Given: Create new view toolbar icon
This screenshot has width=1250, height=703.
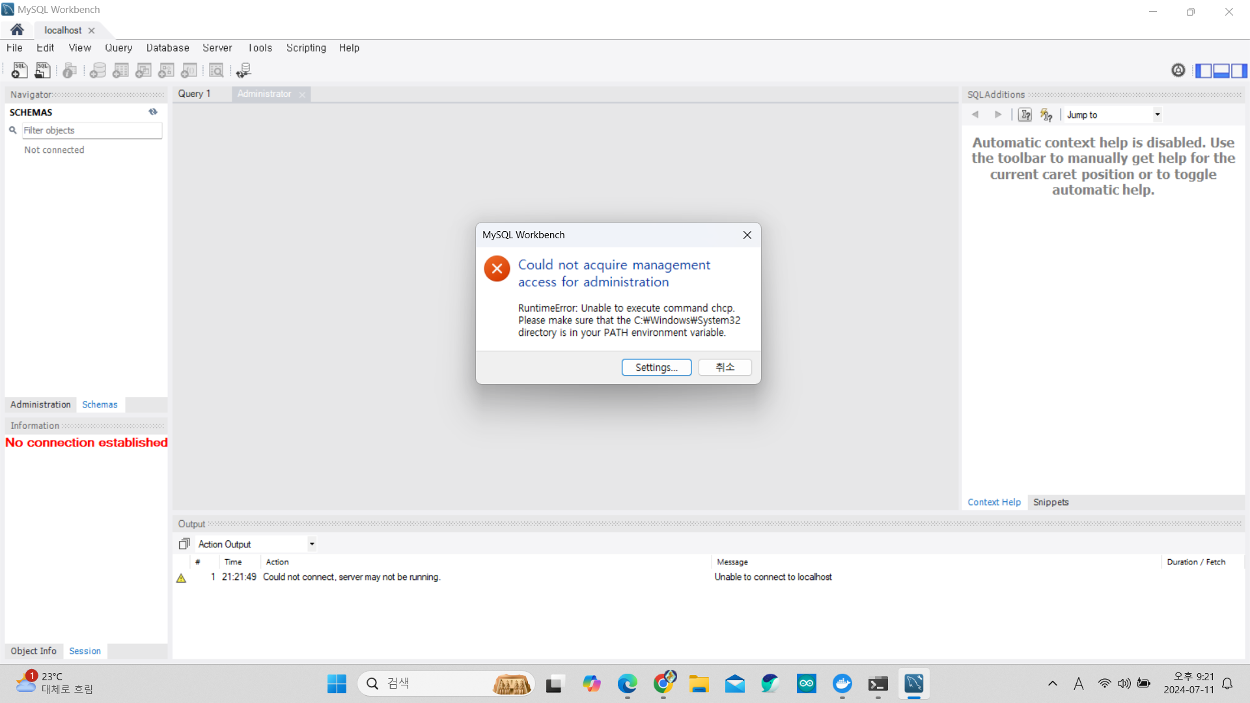Looking at the screenshot, I should click(x=143, y=70).
